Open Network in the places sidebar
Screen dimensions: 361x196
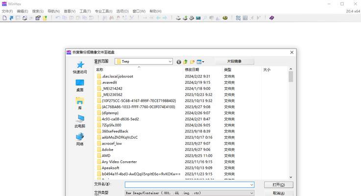pos(80,139)
